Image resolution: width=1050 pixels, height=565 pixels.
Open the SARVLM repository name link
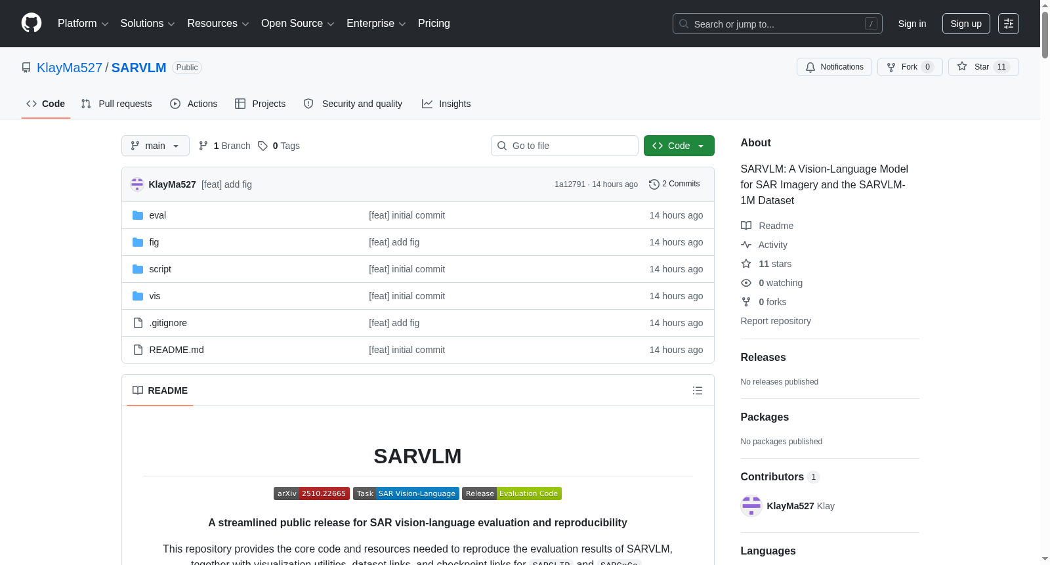(x=138, y=68)
